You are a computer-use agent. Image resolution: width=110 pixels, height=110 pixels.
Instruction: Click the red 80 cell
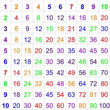coord(105,84)
